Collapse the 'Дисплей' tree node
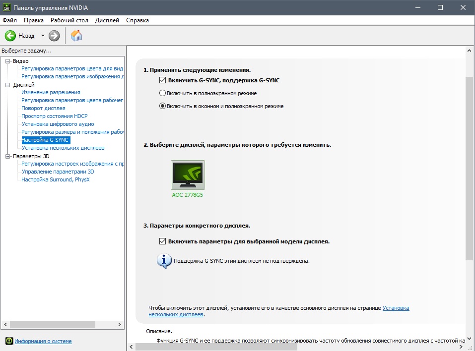475x351 pixels. coord(7,85)
